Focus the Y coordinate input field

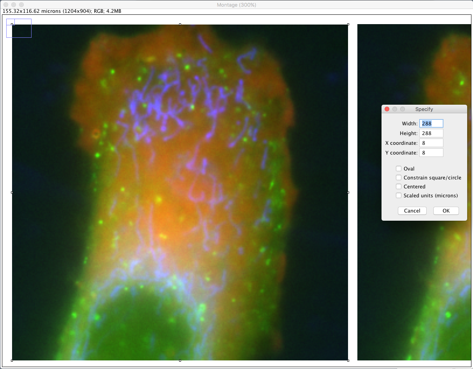tap(431, 153)
